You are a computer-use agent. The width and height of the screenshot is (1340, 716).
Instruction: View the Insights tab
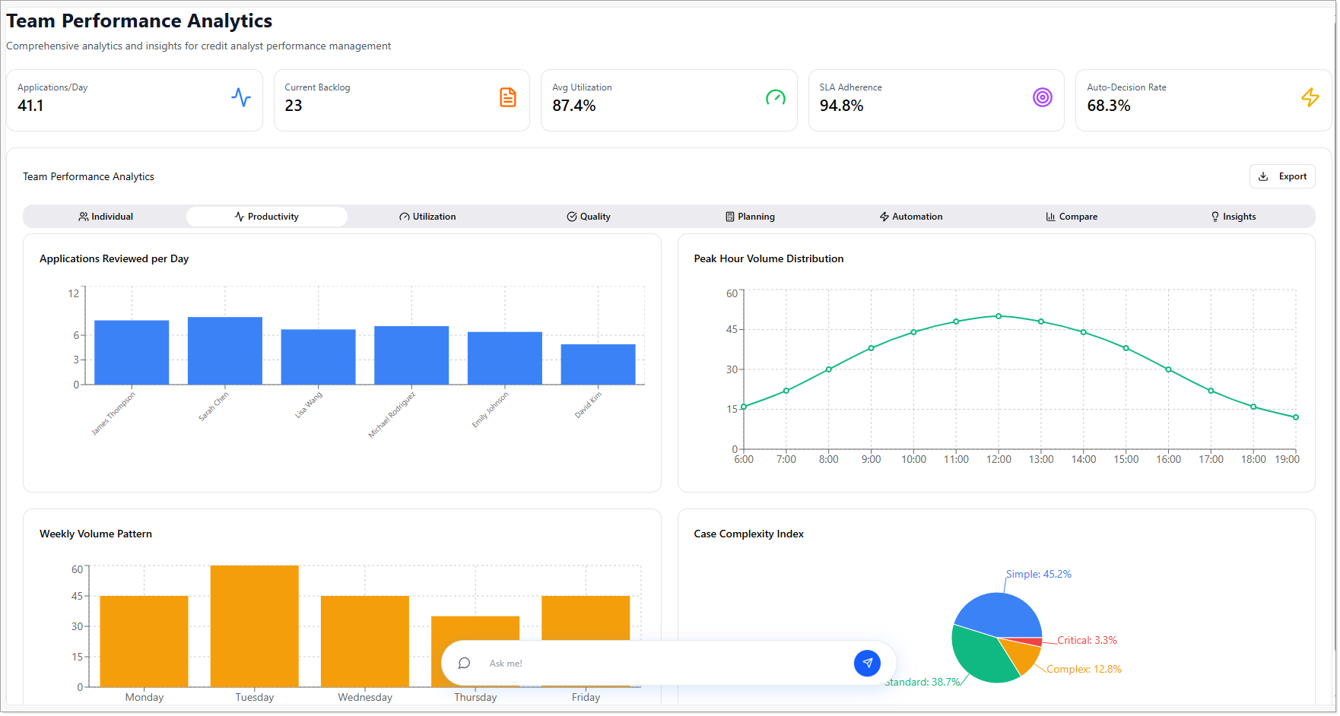coord(1233,217)
